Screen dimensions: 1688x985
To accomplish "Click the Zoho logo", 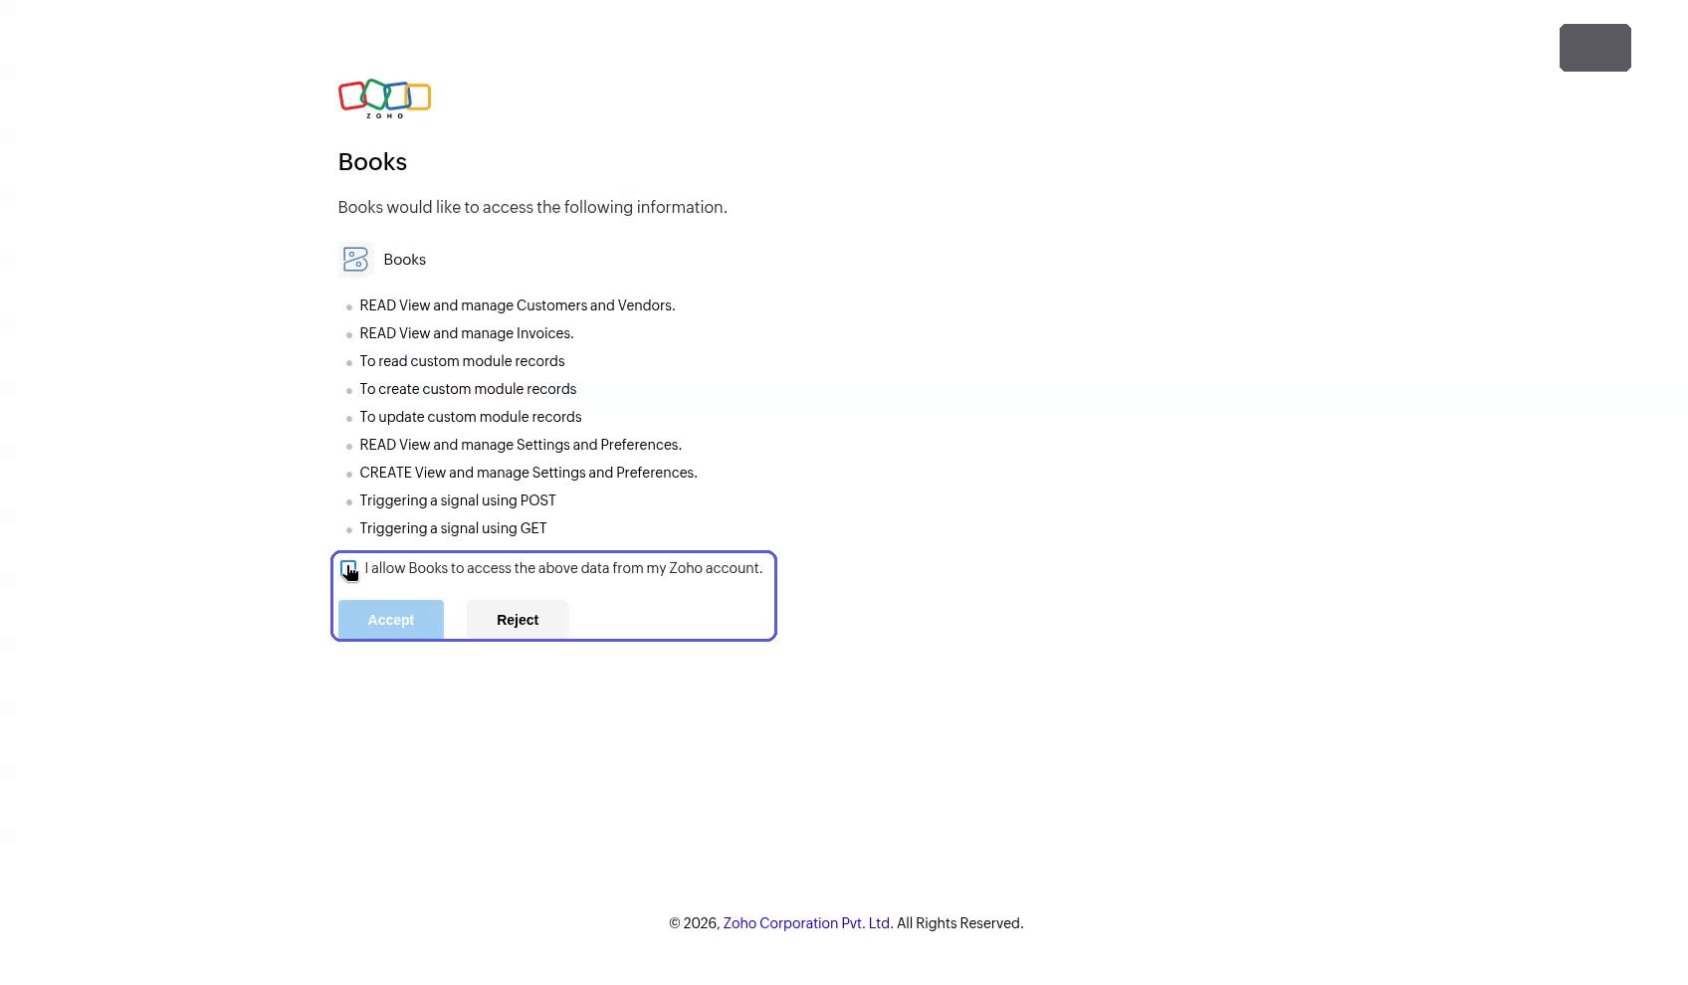I will click(x=384, y=98).
